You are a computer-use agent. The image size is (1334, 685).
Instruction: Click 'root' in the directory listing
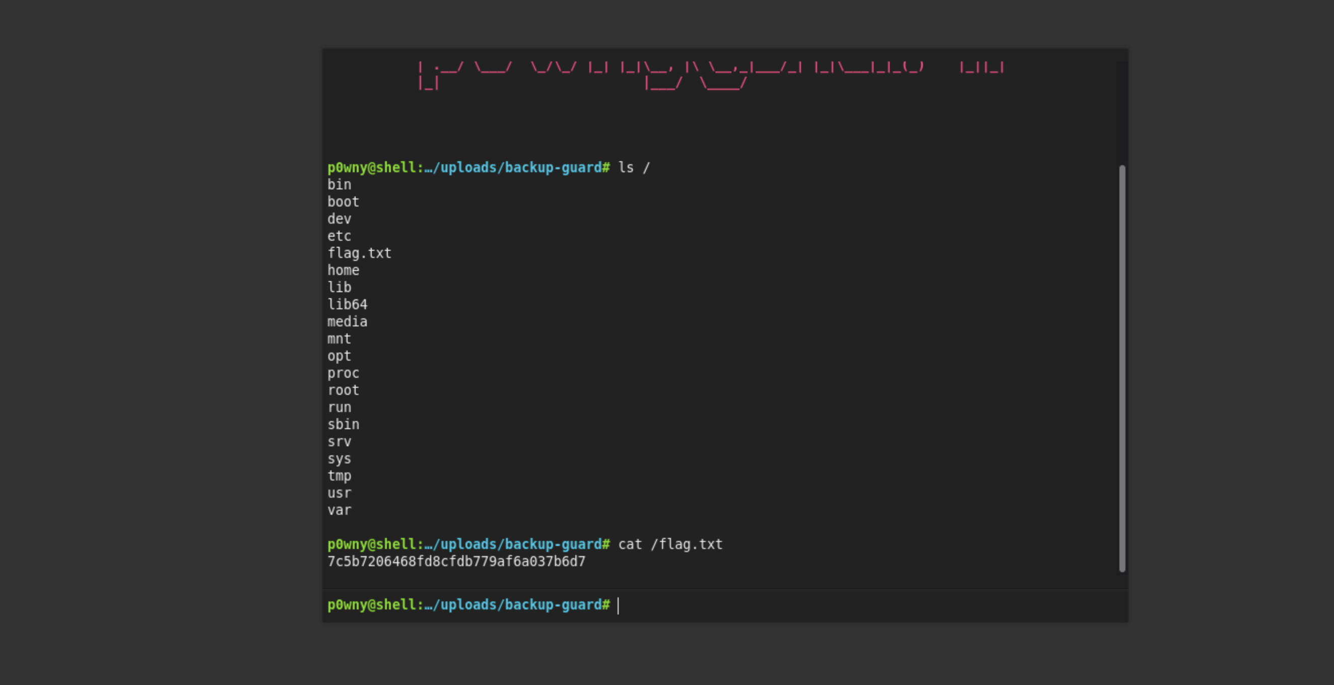(x=343, y=390)
